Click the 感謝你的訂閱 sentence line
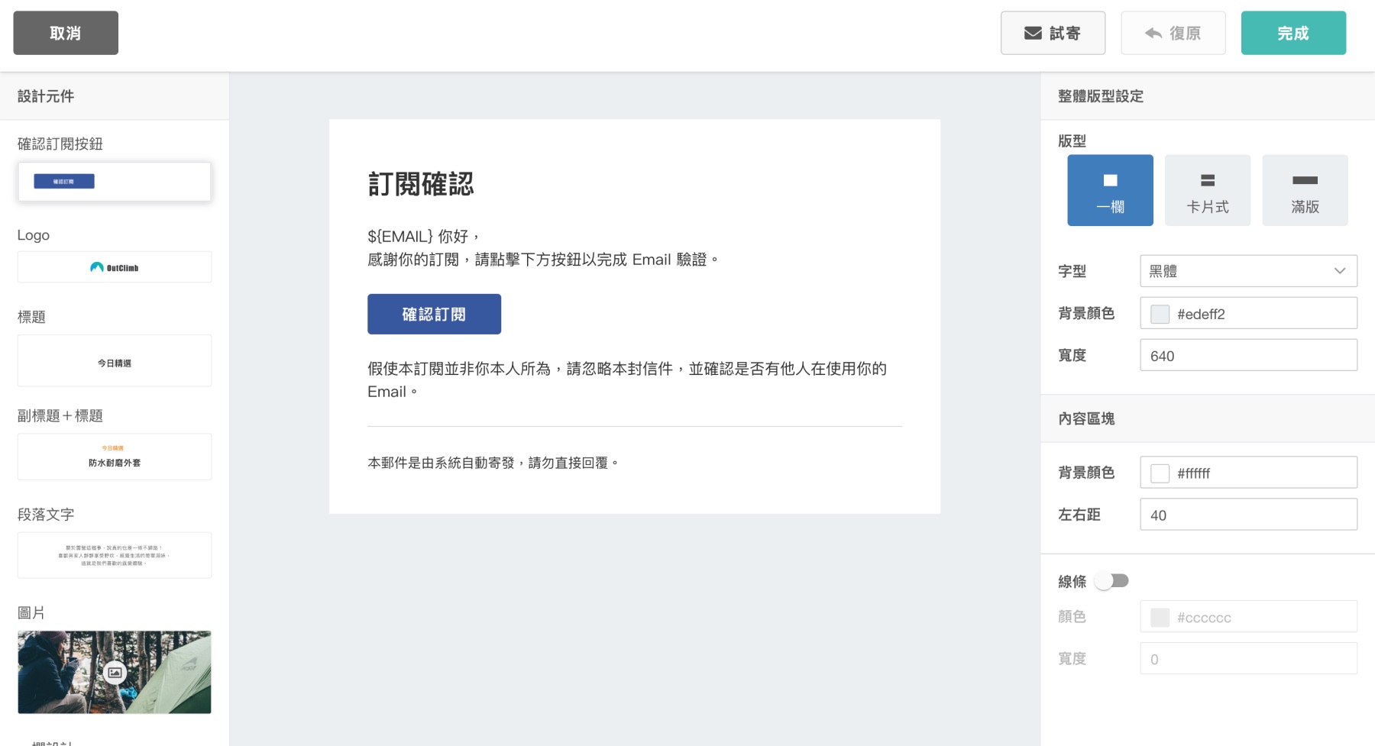The image size is (1375, 746). pyautogui.click(x=543, y=260)
